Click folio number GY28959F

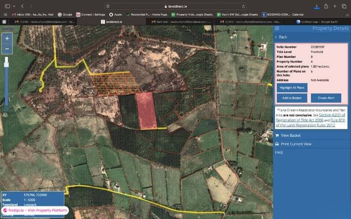pyautogui.click(x=317, y=47)
